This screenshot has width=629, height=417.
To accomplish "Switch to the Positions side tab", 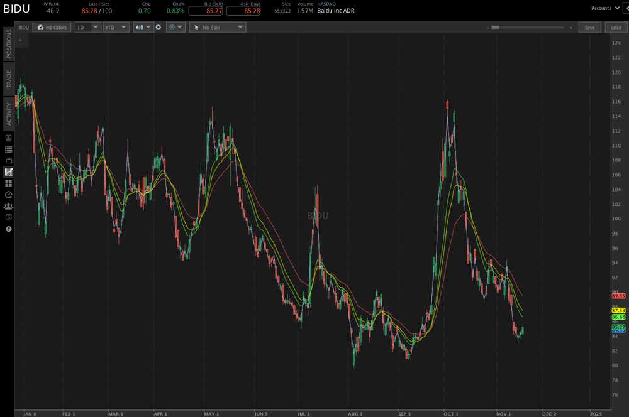I will (x=9, y=44).
